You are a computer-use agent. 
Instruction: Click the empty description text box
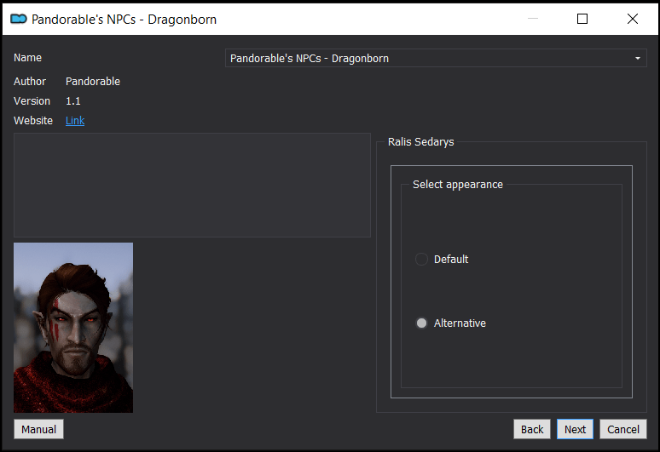click(193, 186)
